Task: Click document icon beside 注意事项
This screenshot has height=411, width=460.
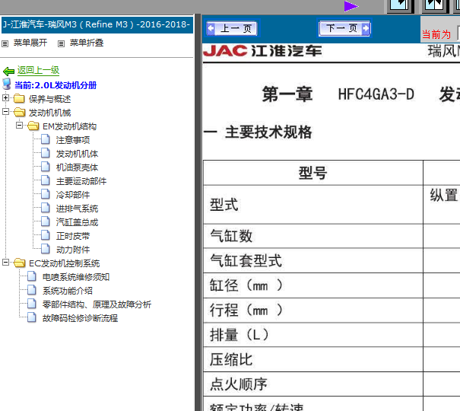Action: pyautogui.click(x=45, y=139)
